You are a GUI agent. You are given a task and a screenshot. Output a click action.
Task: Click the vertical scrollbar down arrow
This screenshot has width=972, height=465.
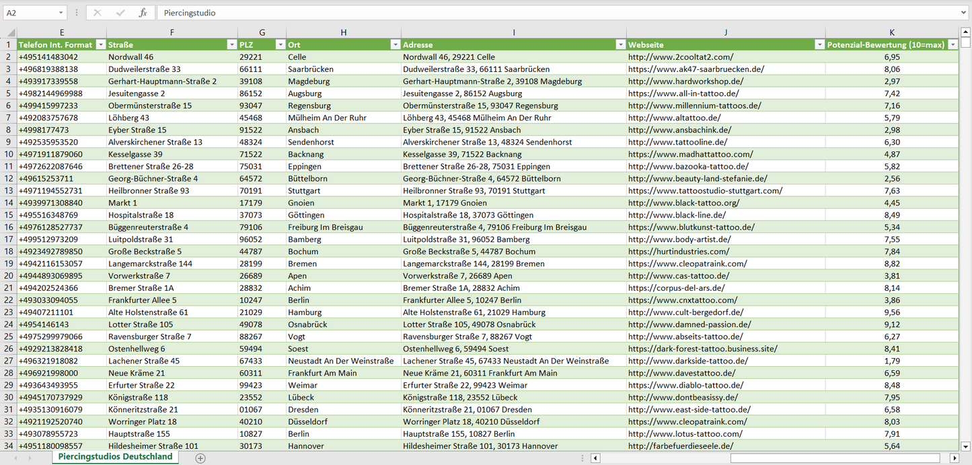click(x=966, y=445)
